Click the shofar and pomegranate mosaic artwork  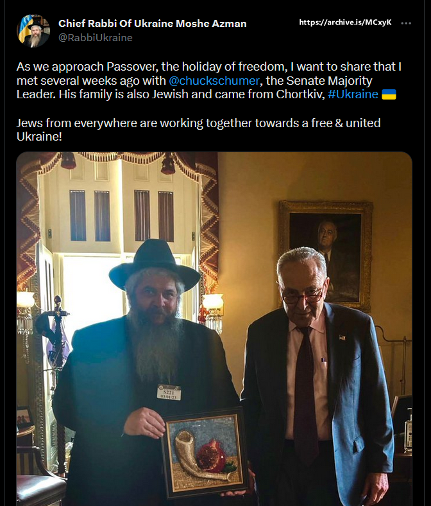(205, 453)
